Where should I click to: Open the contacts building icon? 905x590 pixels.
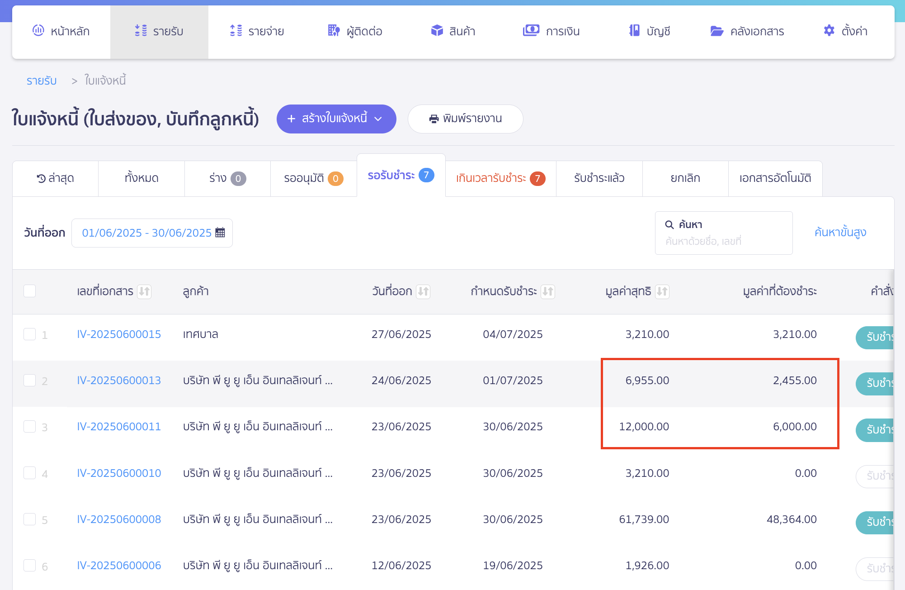click(334, 31)
